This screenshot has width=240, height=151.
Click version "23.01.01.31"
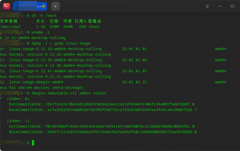134,82
